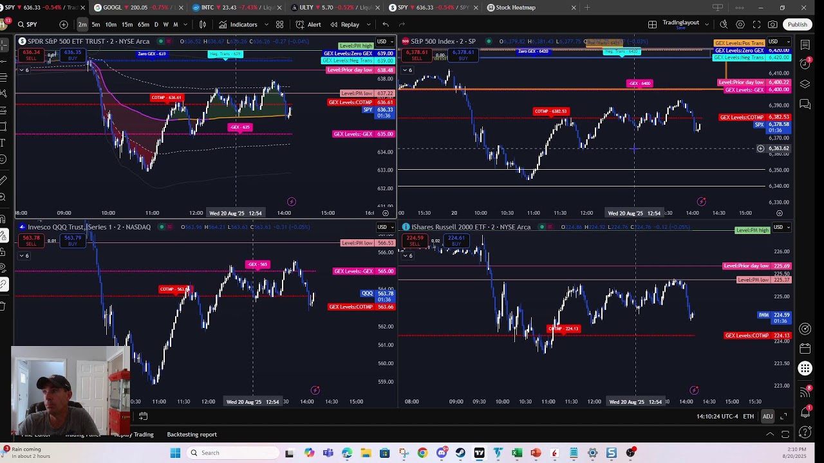Open chart time axis settings gear on SPY chart
The image size is (824, 463).
click(x=386, y=213)
